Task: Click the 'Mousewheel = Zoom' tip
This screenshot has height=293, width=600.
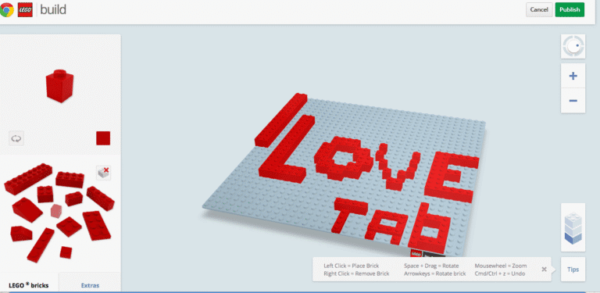Action: point(501,266)
